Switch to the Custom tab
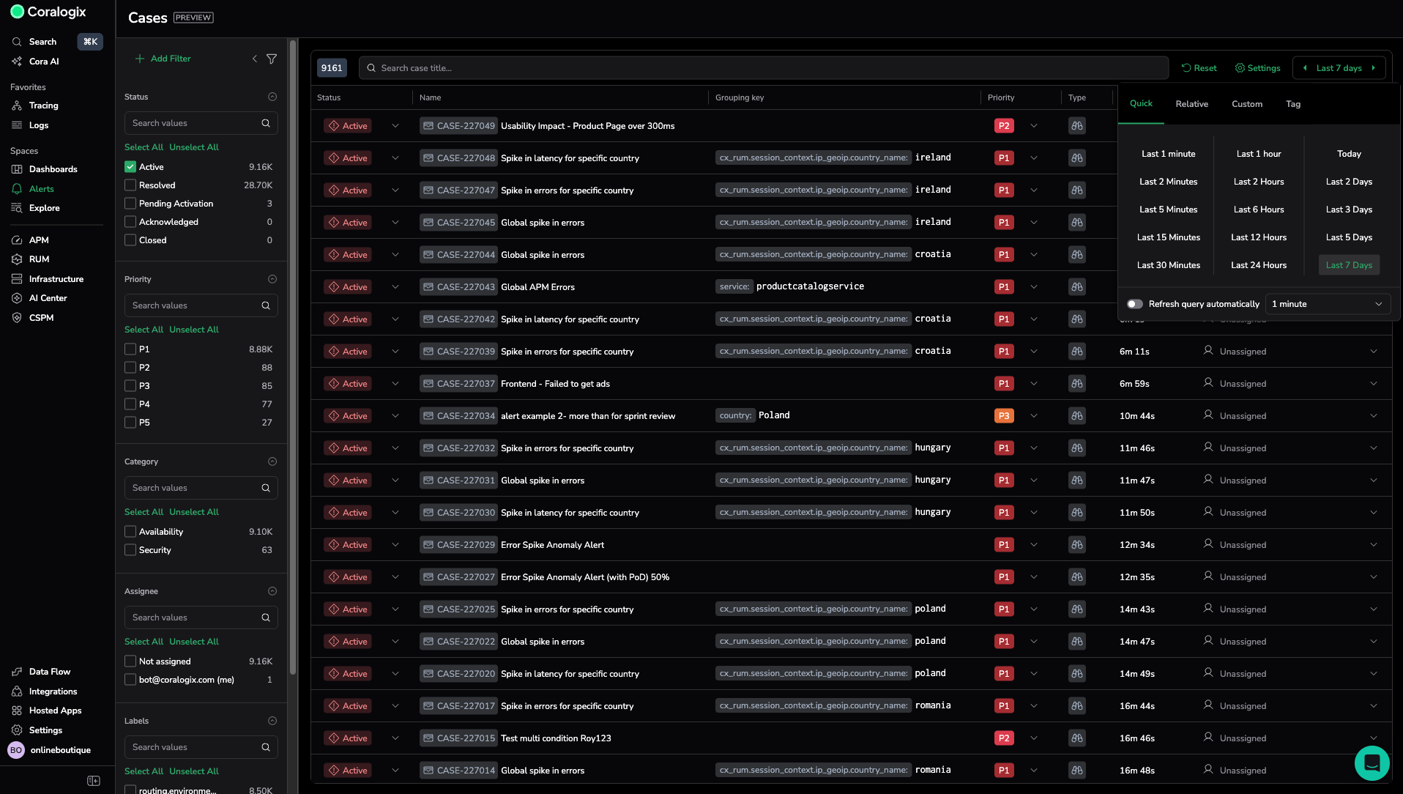The image size is (1403, 794). click(x=1246, y=104)
